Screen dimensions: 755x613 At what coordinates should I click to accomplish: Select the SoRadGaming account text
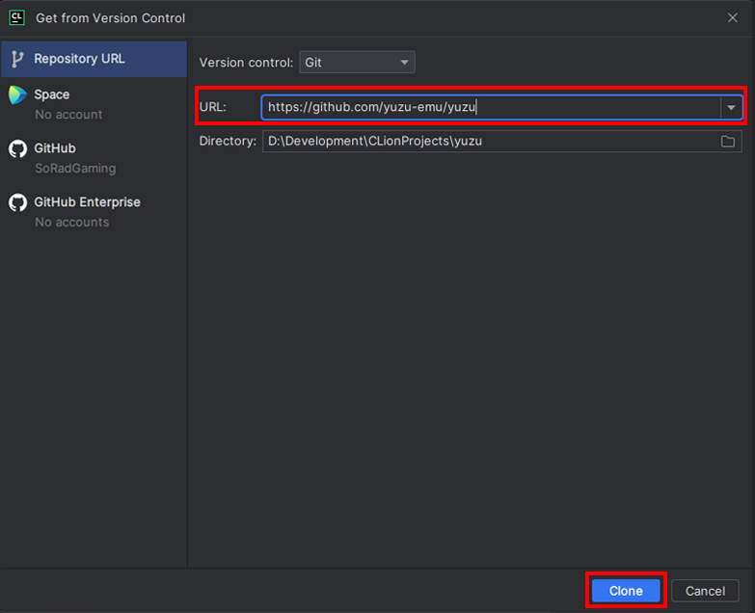pyautogui.click(x=75, y=169)
